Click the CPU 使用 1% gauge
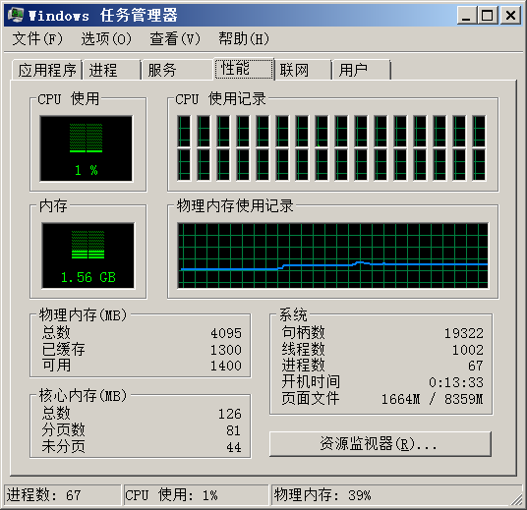Image resolution: width=527 pixels, height=510 pixels. 87,148
